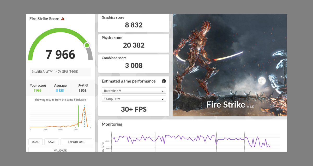Click 'Showing results from the same hardware' text
The height and width of the screenshot is (166, 313).
(60, 100)
